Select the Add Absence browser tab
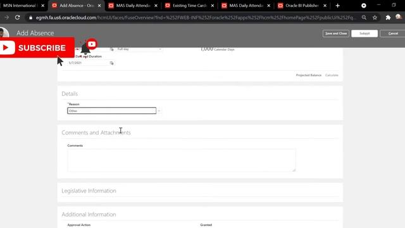Image resolution: width=405 pixels, height=228 pixels. (x=77, y=6)
